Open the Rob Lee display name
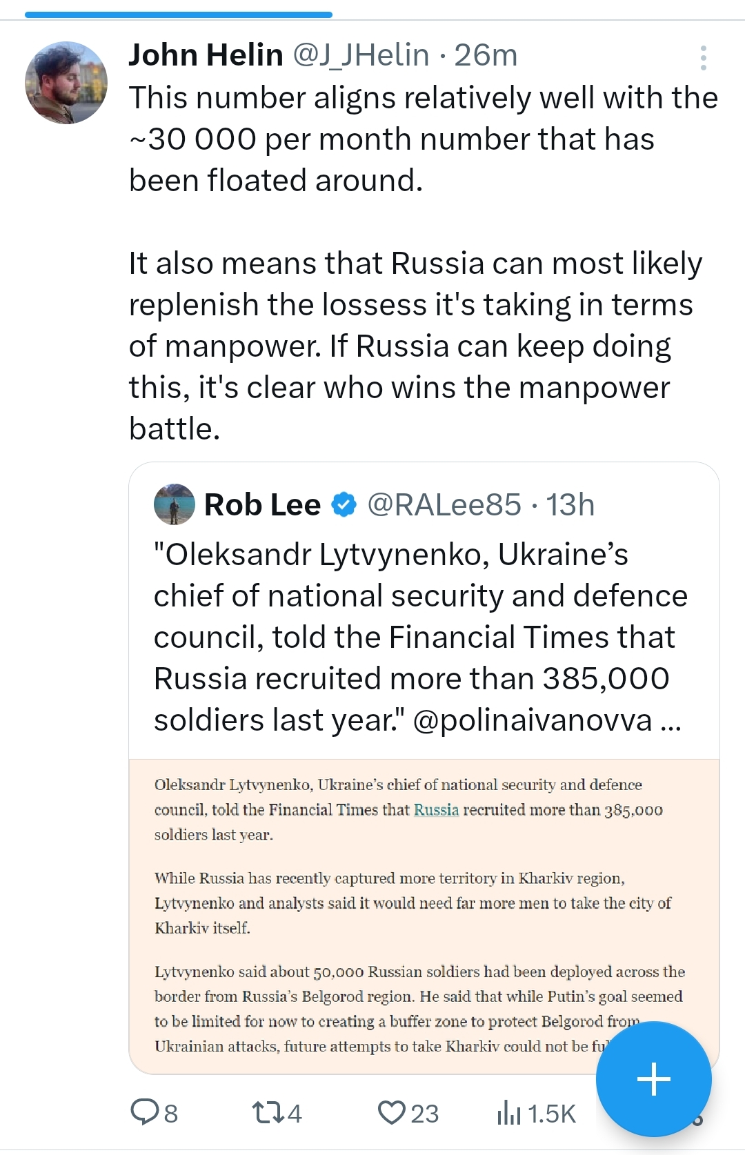 [262, 505]
